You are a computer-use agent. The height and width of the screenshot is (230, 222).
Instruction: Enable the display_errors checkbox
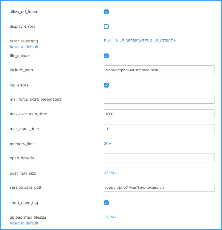click(x=106, y=26)
